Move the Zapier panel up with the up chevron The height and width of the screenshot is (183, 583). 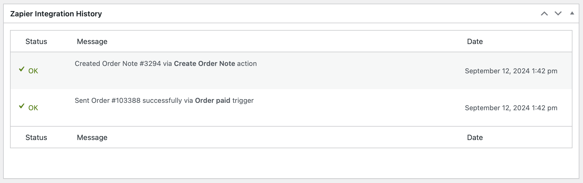544,14
